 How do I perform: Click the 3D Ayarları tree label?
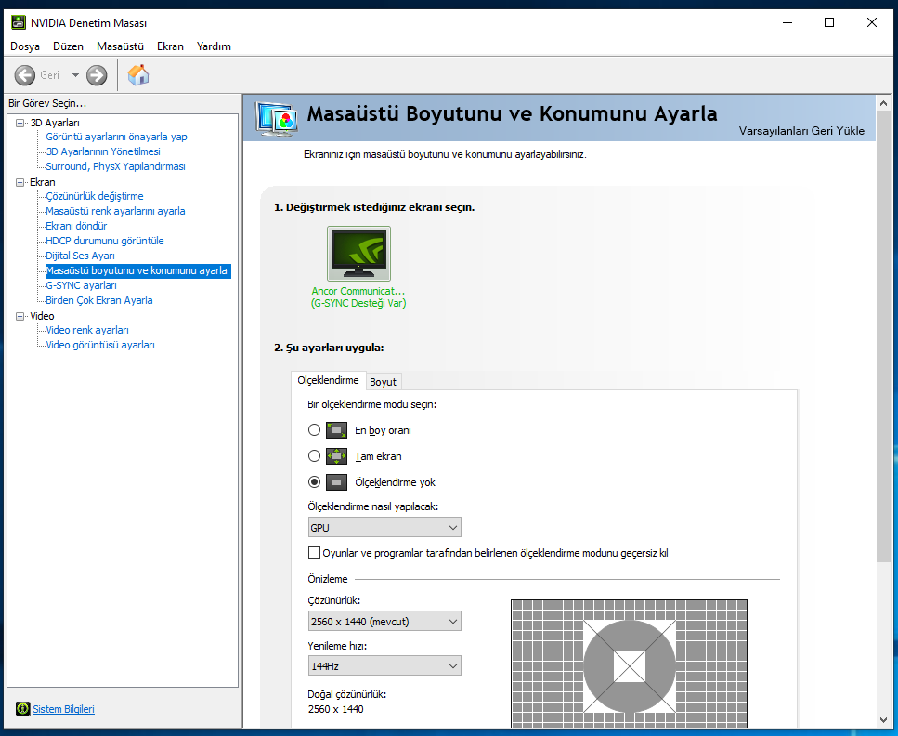55,123
